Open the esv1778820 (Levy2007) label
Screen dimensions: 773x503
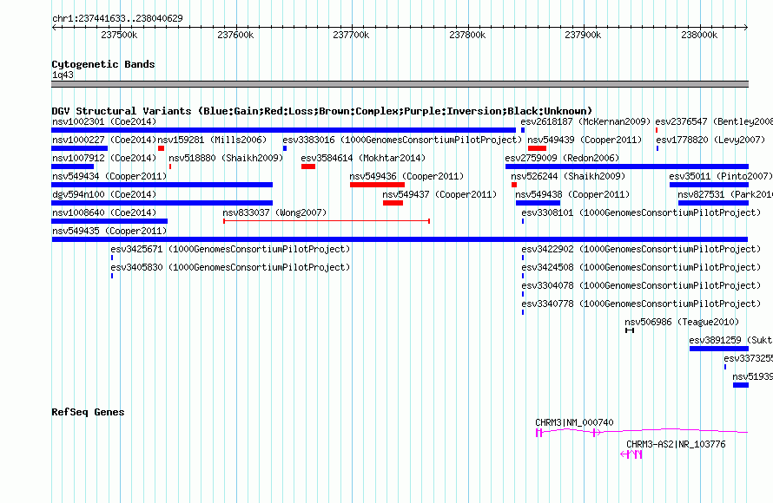[710, 140]
